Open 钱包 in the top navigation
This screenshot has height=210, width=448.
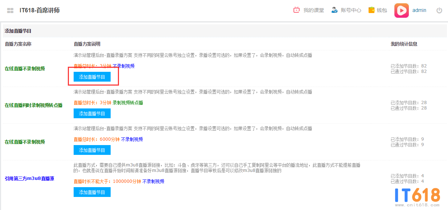point(382,11)
